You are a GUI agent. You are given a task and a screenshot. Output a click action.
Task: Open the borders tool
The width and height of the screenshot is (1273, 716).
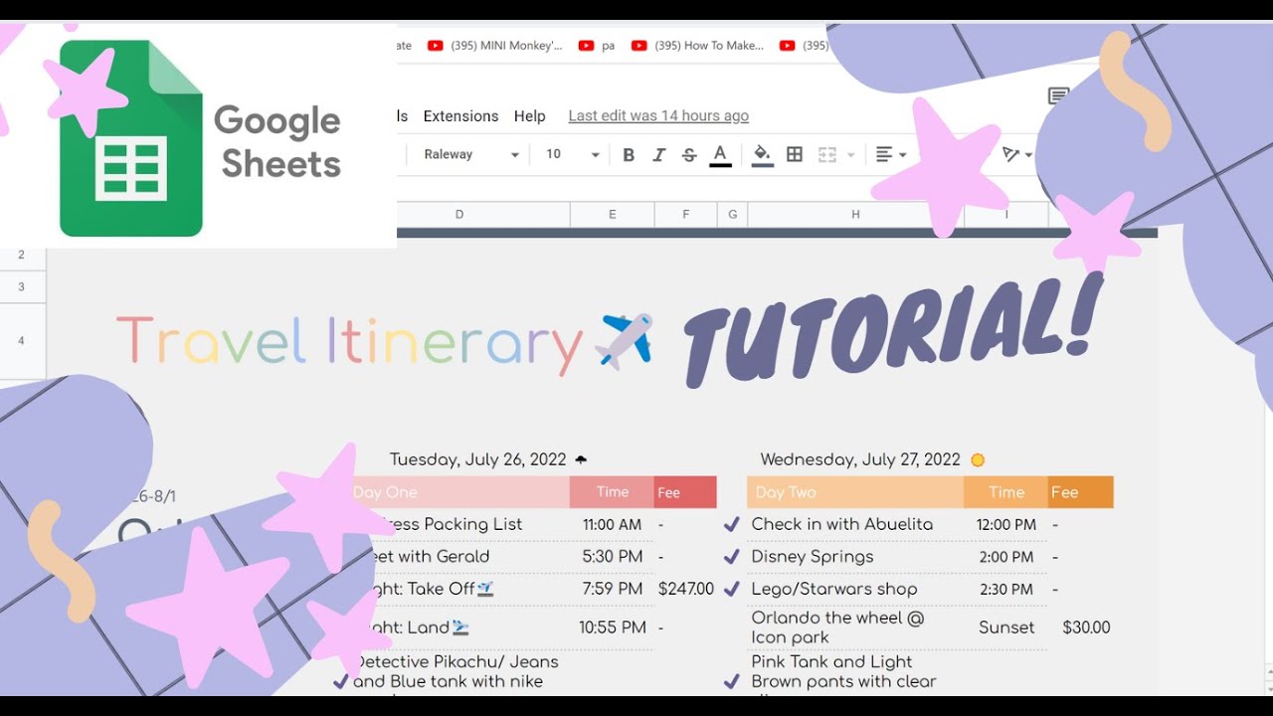click(x=795, y=154)
